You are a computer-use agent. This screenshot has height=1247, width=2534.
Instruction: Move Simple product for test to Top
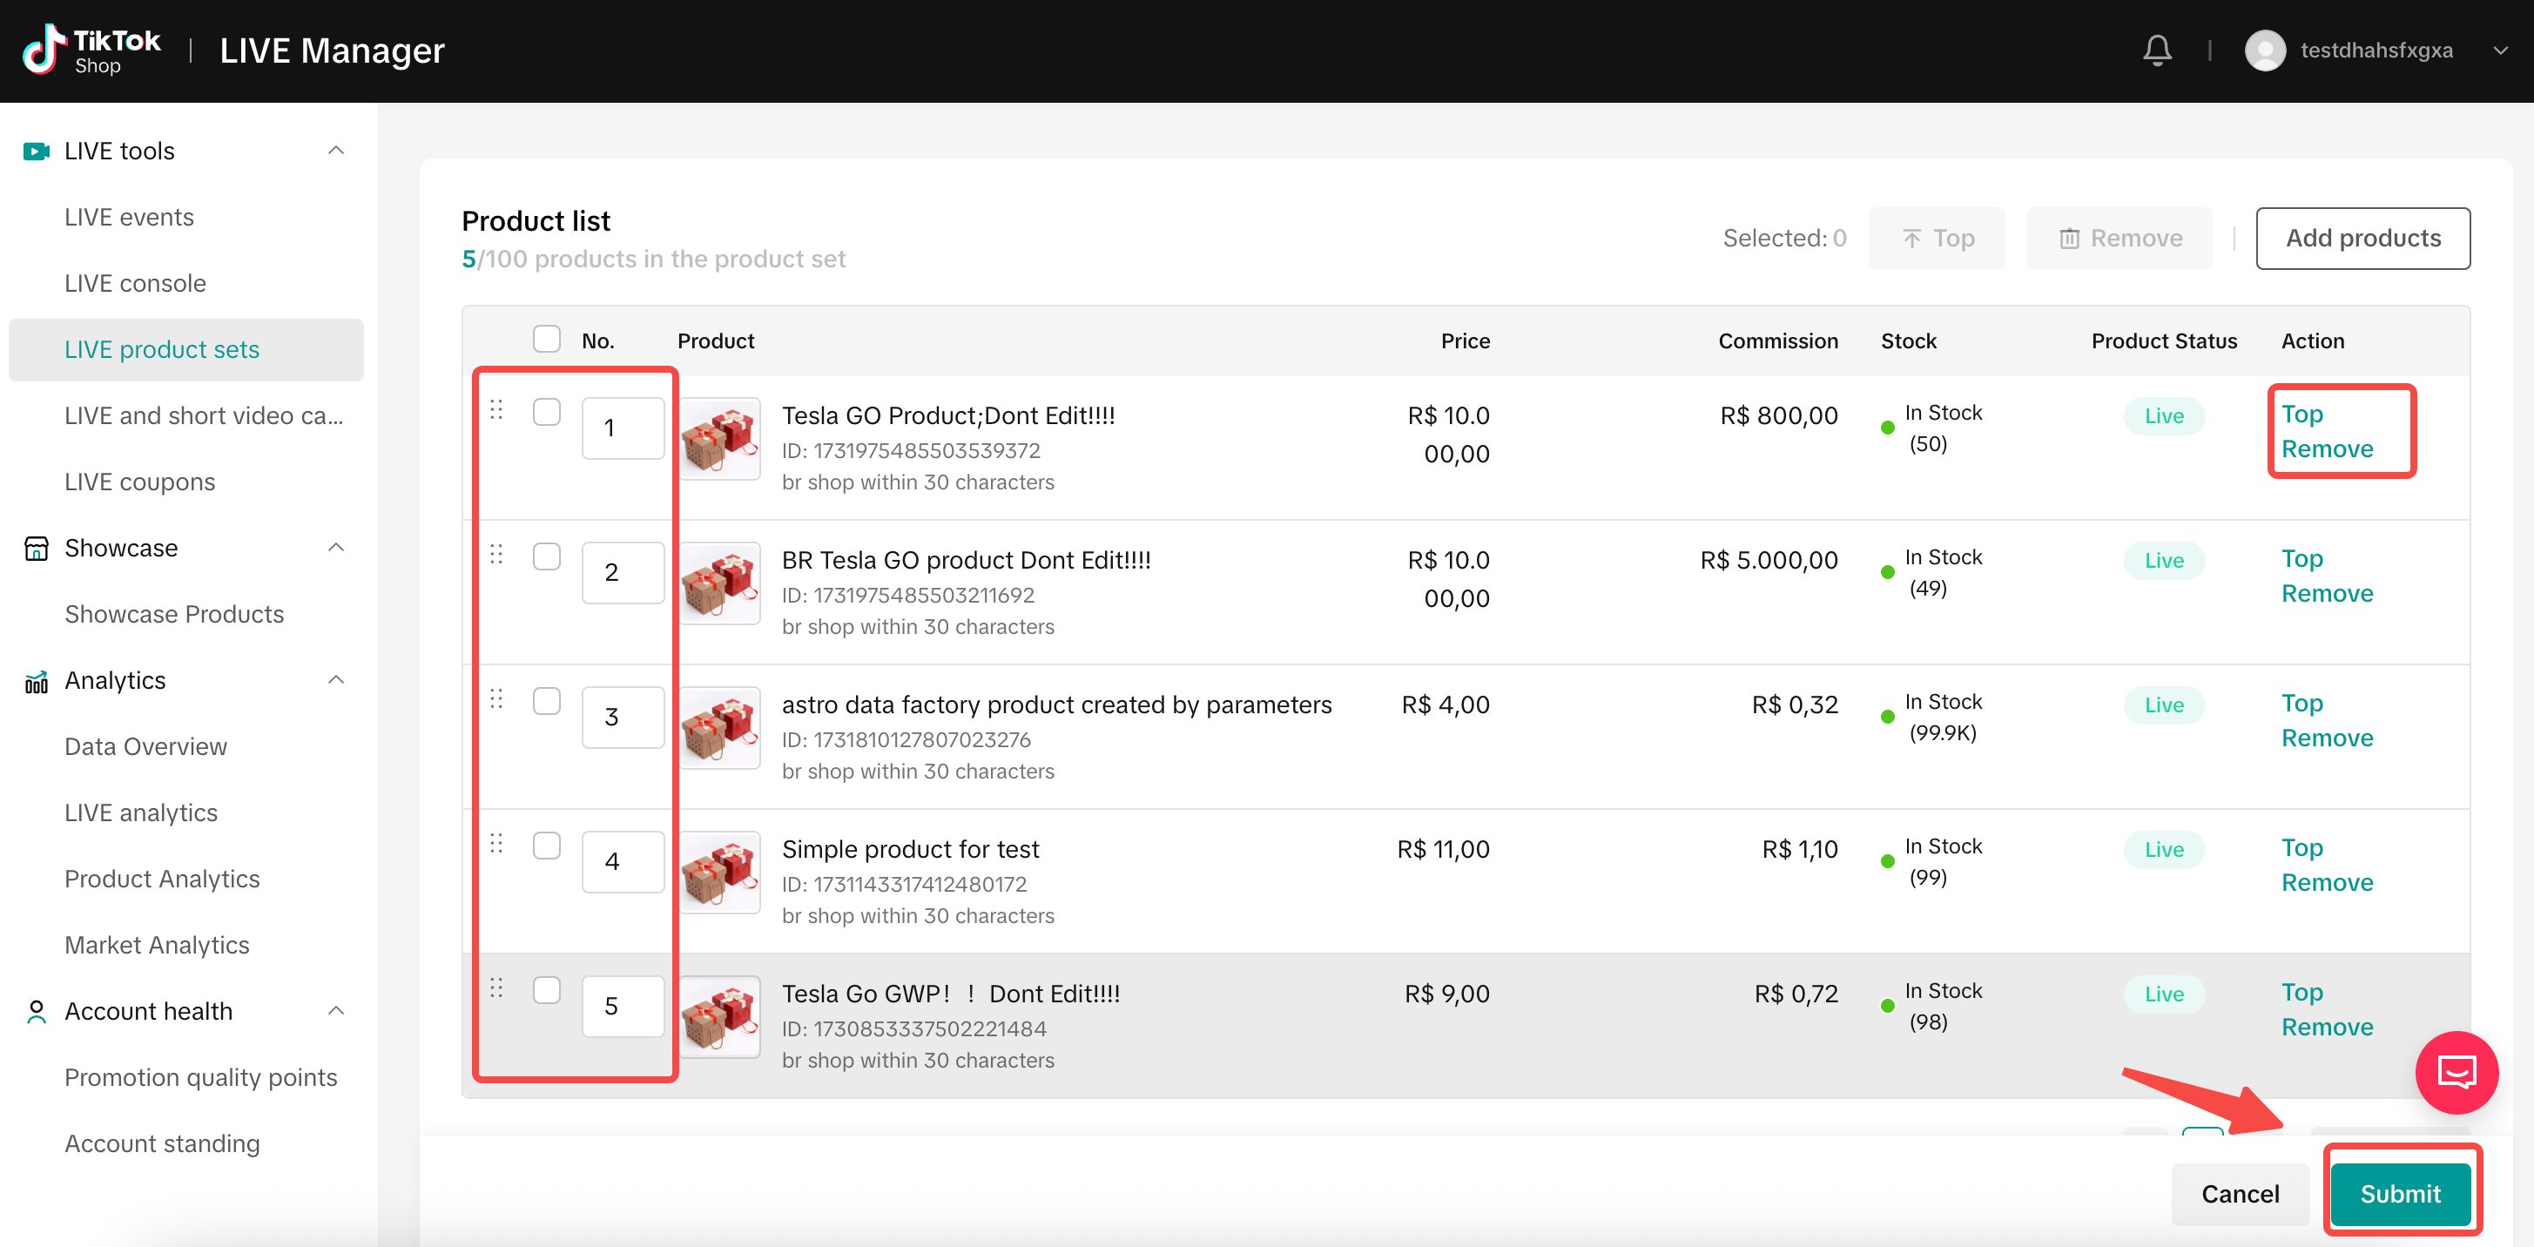2301,847
